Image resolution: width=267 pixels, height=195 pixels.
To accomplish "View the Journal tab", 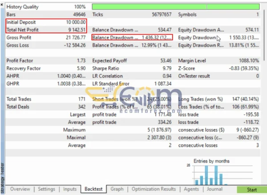I will click(x=215, y=189).
